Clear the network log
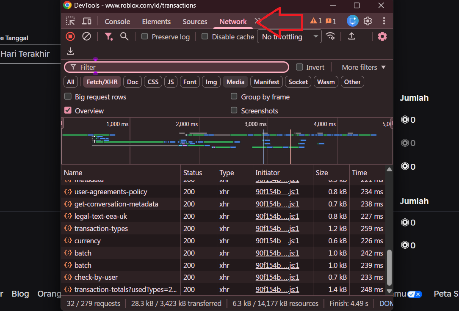This screenshot has height=311, width=459. [86, 36]
